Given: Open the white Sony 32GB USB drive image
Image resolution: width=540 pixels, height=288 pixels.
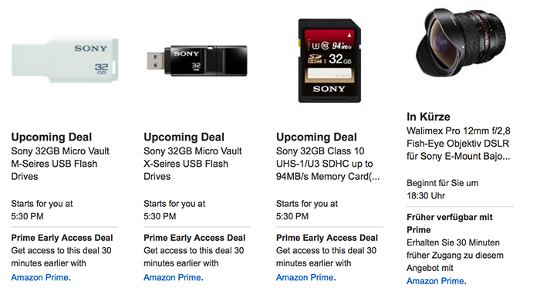Looking at the screenshot, I should click(x=65, y=59).
